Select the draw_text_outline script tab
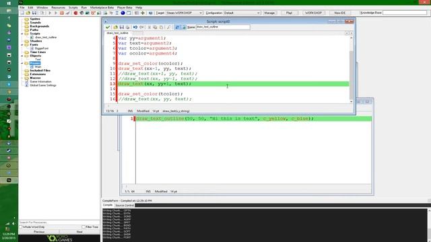431x242 pixels. click(118, 33)
